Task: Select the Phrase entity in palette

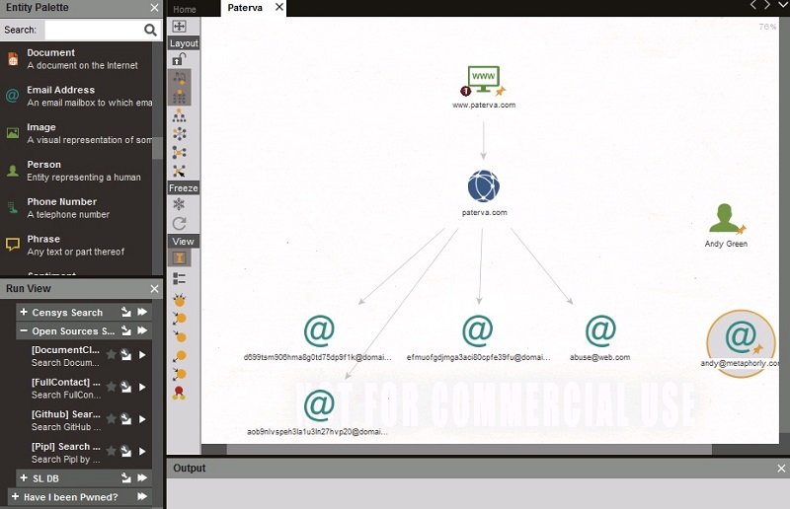Action: pos(76,246)
